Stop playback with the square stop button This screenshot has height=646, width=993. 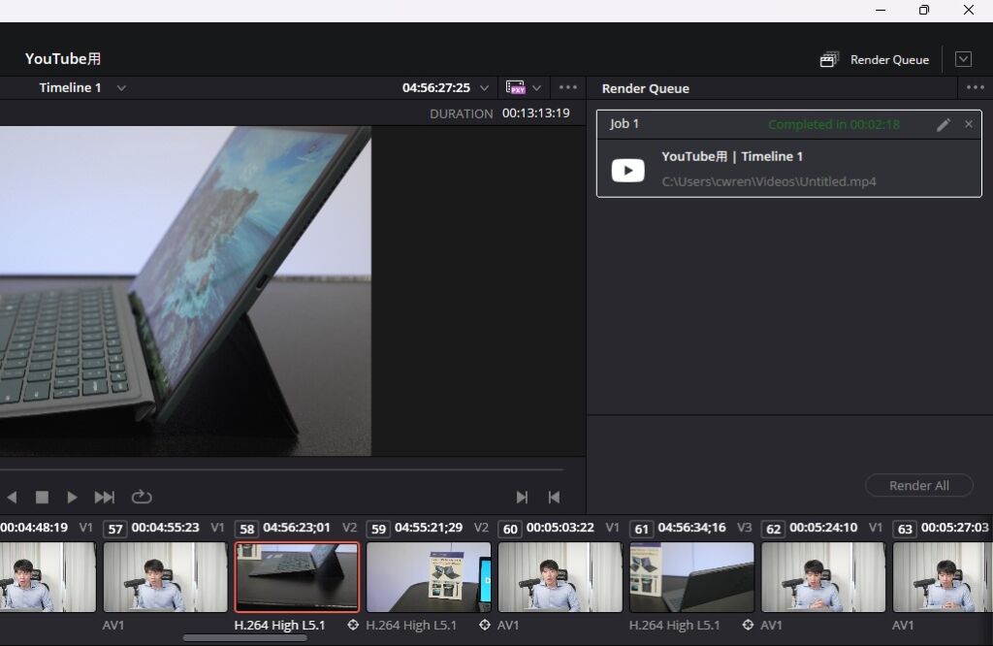click(x=42, y=498)
